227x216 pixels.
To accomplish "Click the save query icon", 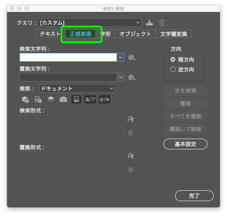I will pos(149,23).
